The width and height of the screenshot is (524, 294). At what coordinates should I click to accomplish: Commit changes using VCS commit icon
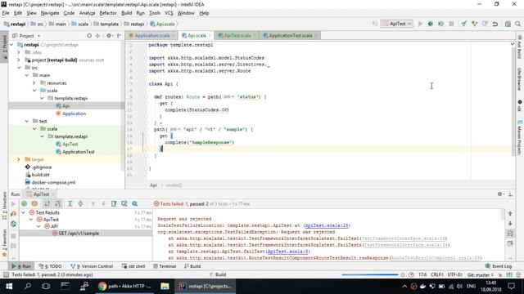(474, 24)
